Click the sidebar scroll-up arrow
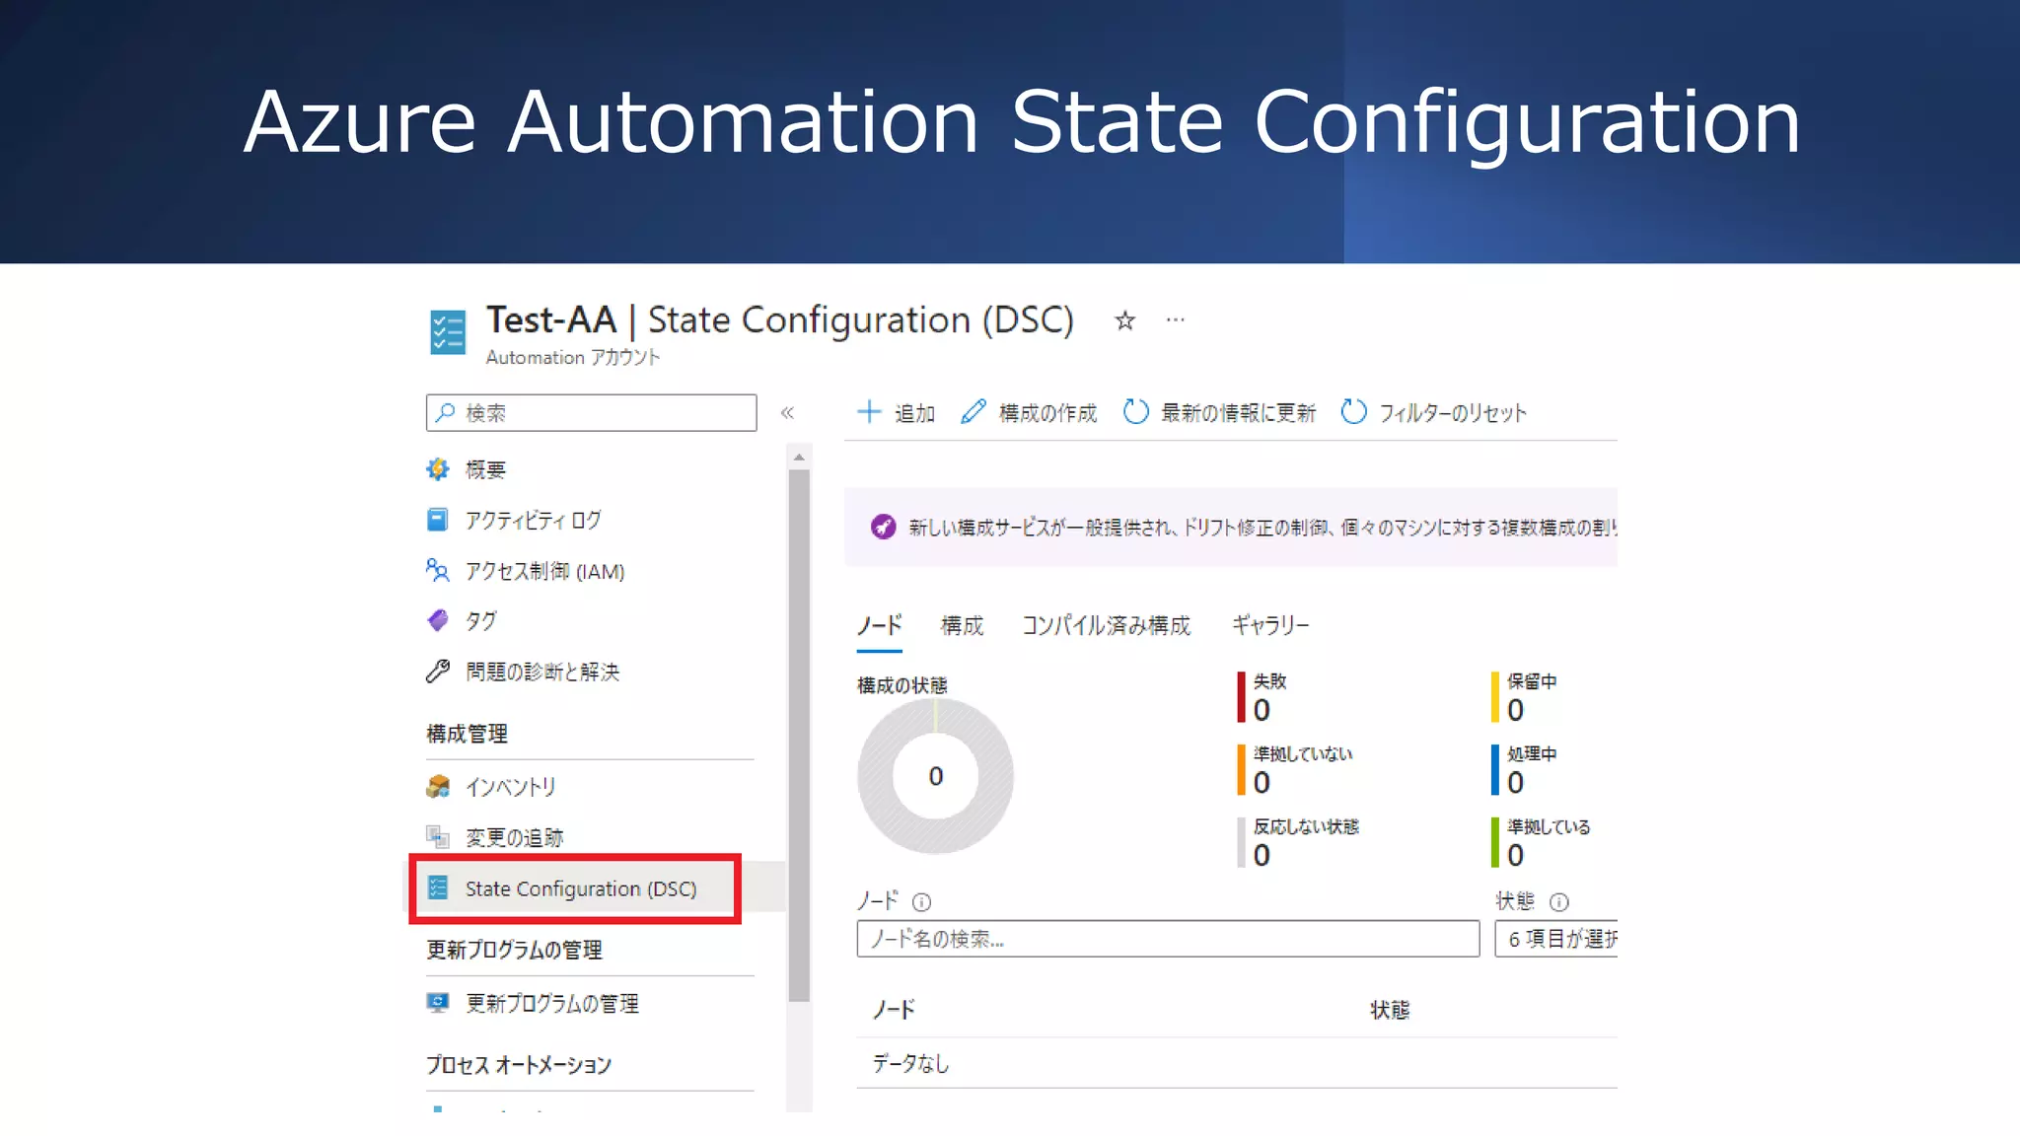Screen dimensions: 2020x1136 [x=799, y=457]
